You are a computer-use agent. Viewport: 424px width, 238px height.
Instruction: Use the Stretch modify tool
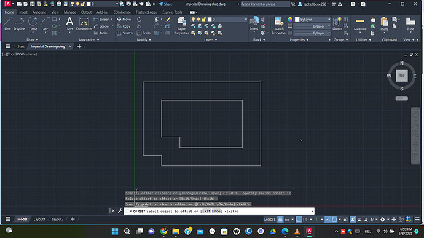pyautogui.click(x=125, y=33)
